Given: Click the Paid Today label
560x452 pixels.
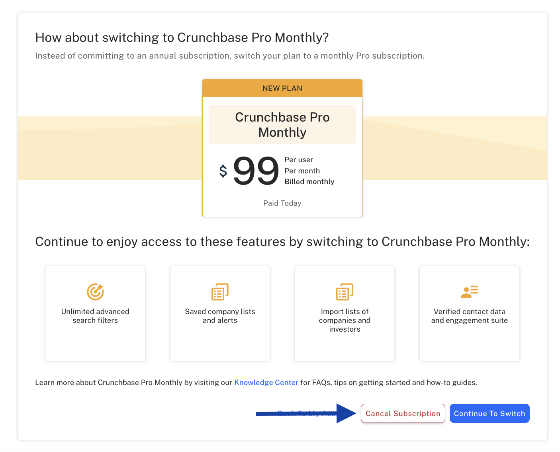Looking at the screenshot, I should [282, 203].
